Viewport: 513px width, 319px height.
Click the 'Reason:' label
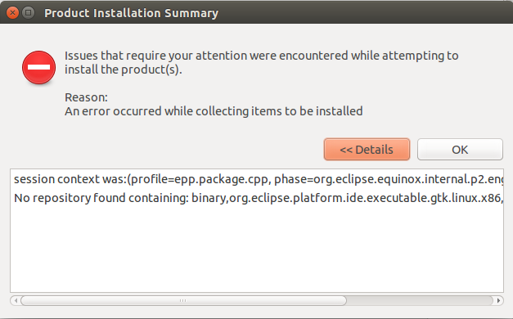(86, 97)
